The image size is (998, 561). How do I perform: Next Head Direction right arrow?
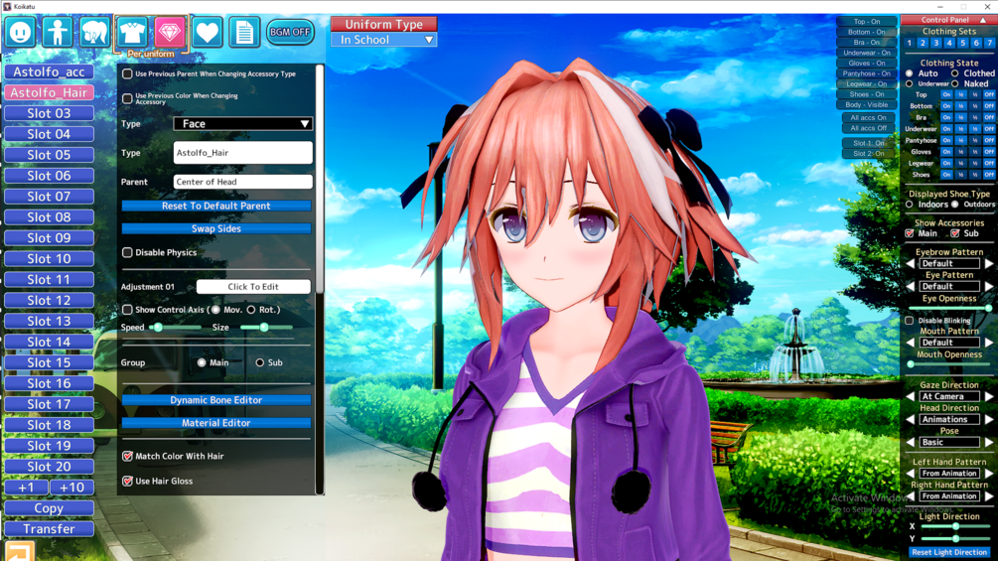click(989, 419)
